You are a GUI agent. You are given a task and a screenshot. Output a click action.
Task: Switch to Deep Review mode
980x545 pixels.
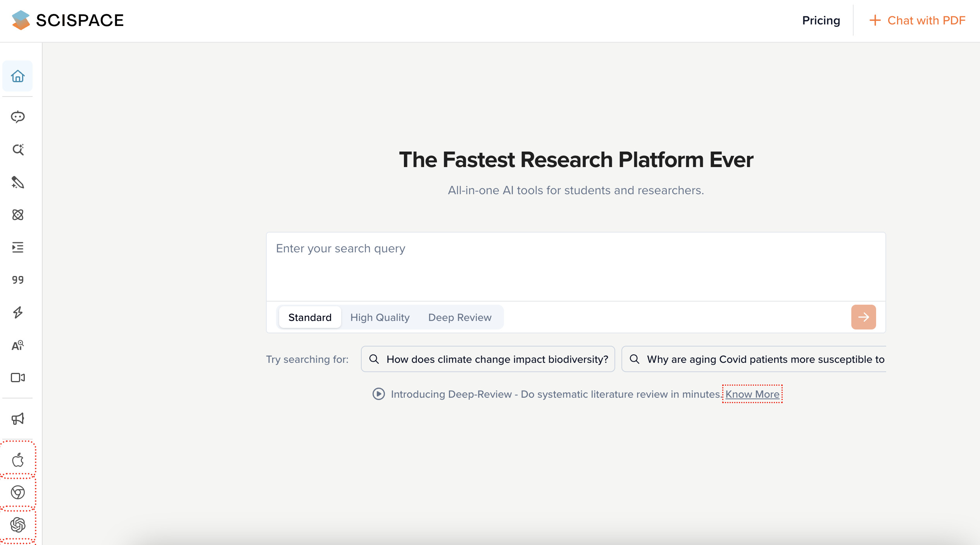460,317
